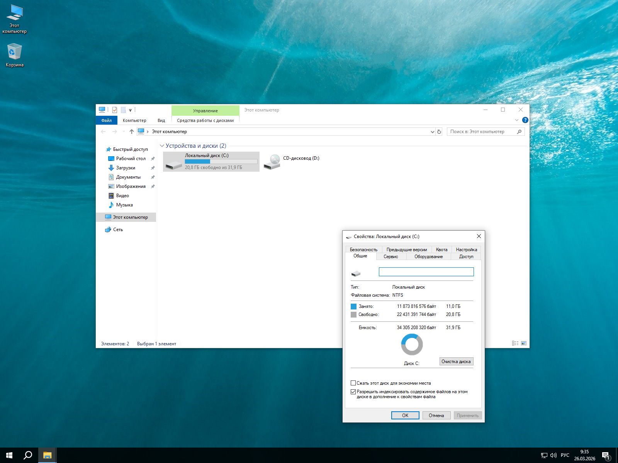Expand the address bar history dropdown
This screenshot has height=463, width=618.
click(432, 132)
